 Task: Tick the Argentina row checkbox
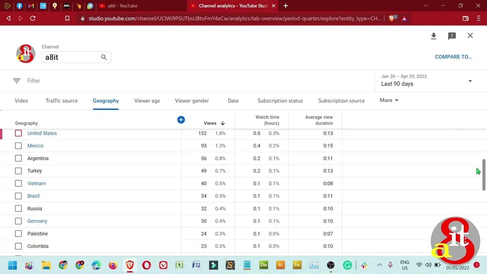pos(18,158)
